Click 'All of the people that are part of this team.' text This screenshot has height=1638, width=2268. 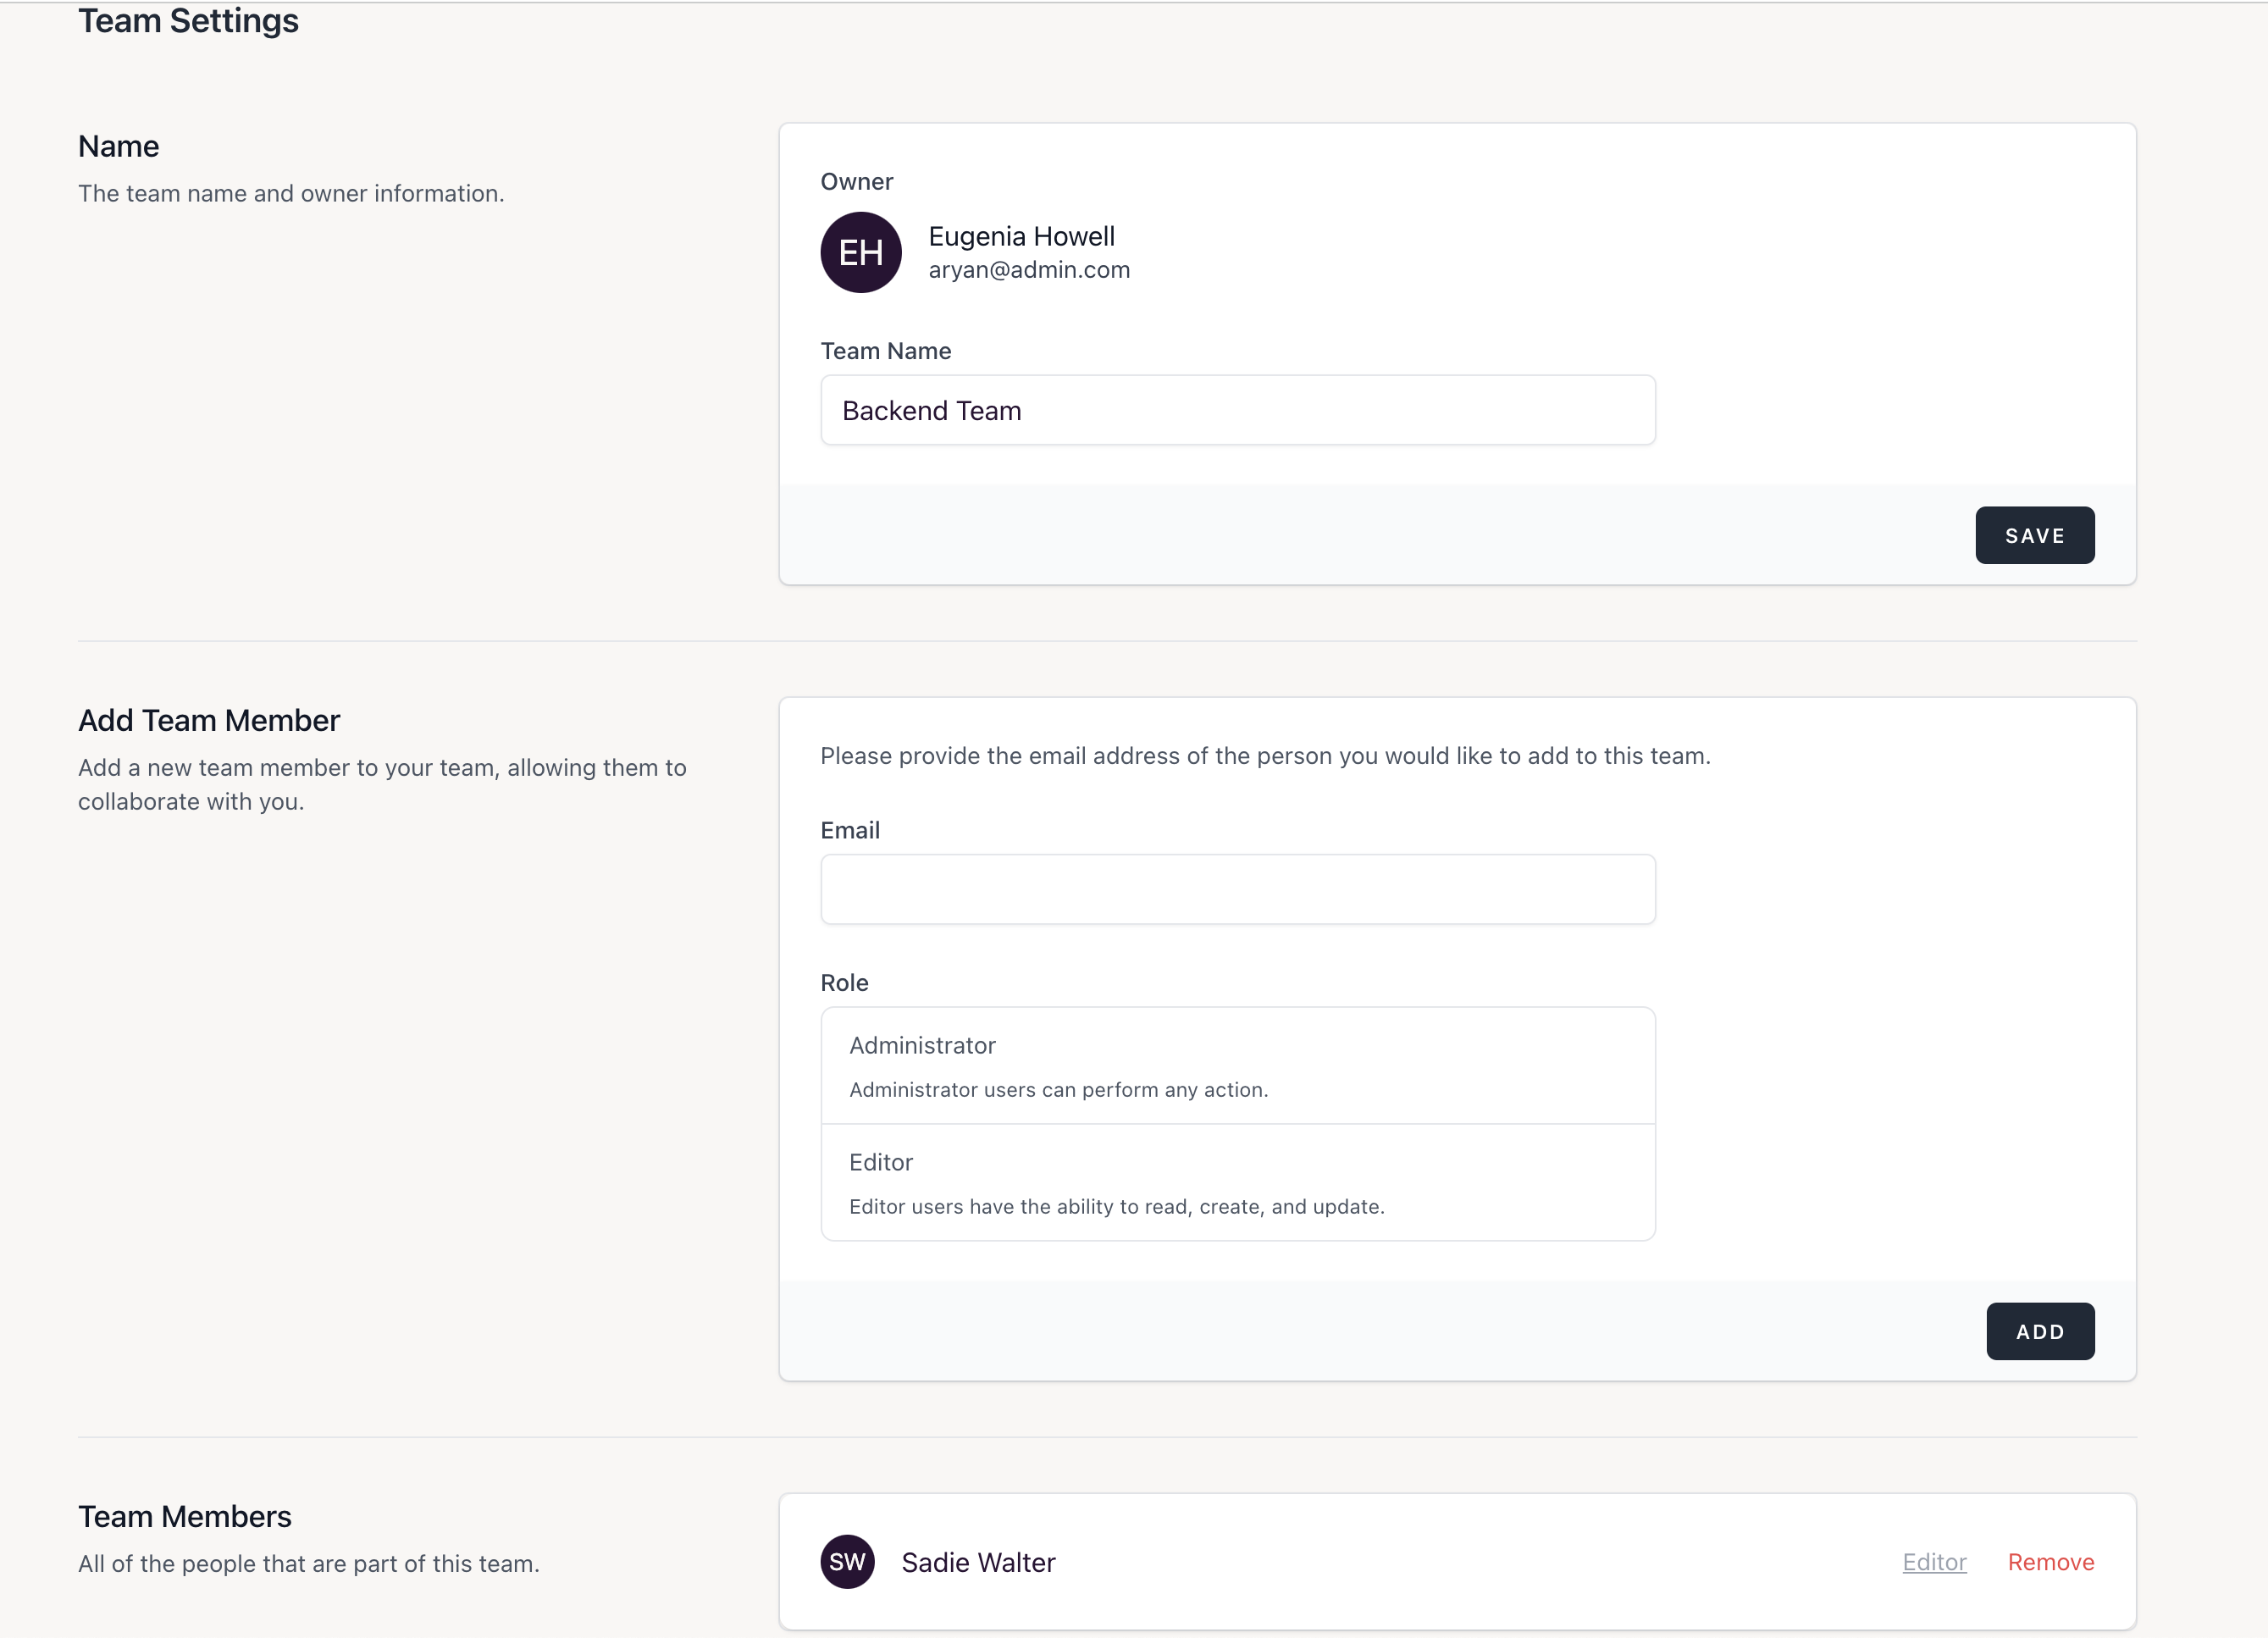pyautogui.click(x=308, y=1564)
